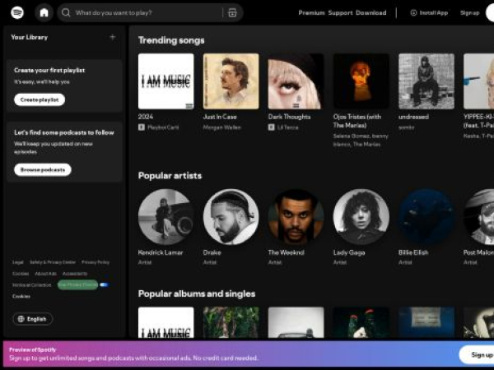This screenshot has height=370, width=494.
Task: Open the Support link
Action: [340, 12]
